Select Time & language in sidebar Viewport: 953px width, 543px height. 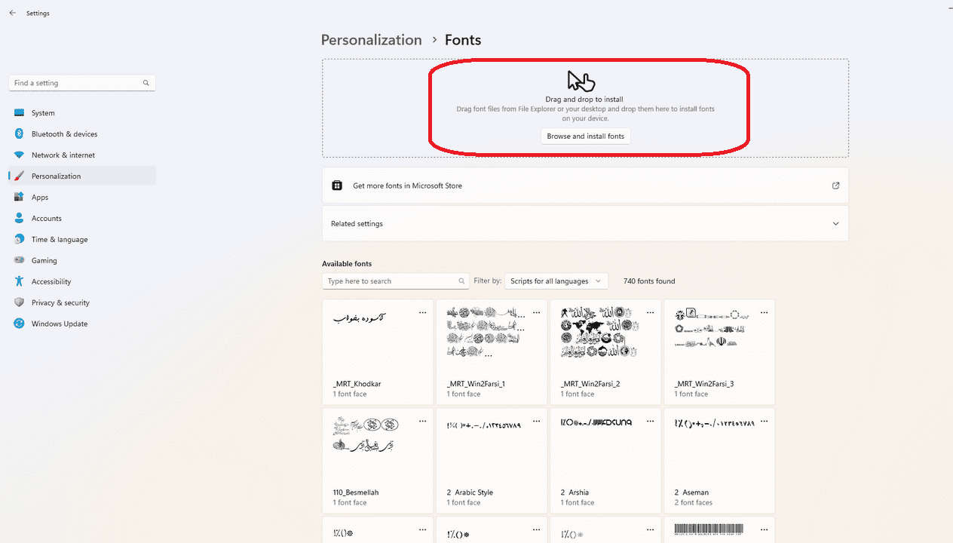point(60,239)
